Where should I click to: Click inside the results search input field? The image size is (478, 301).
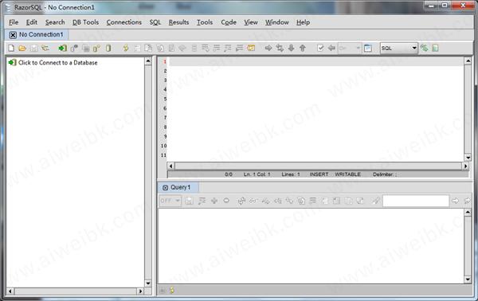[x=416, y=201]
